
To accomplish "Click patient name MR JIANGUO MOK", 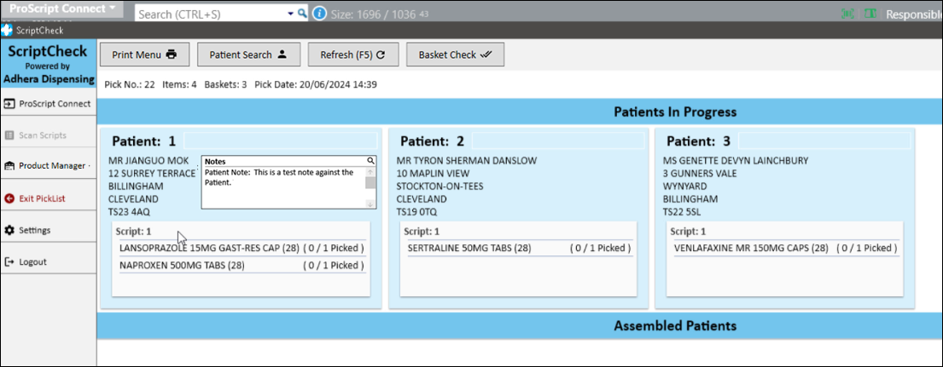I will (x=148, y=161).
